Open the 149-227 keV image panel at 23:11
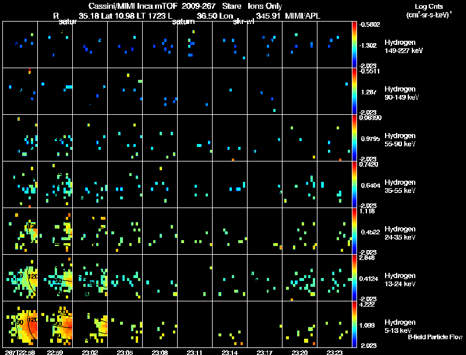The height and width of the screenshot is (355, 466). (195, 45)
